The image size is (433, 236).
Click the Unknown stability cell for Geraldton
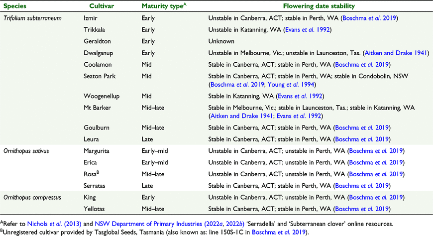click(221, 41)
